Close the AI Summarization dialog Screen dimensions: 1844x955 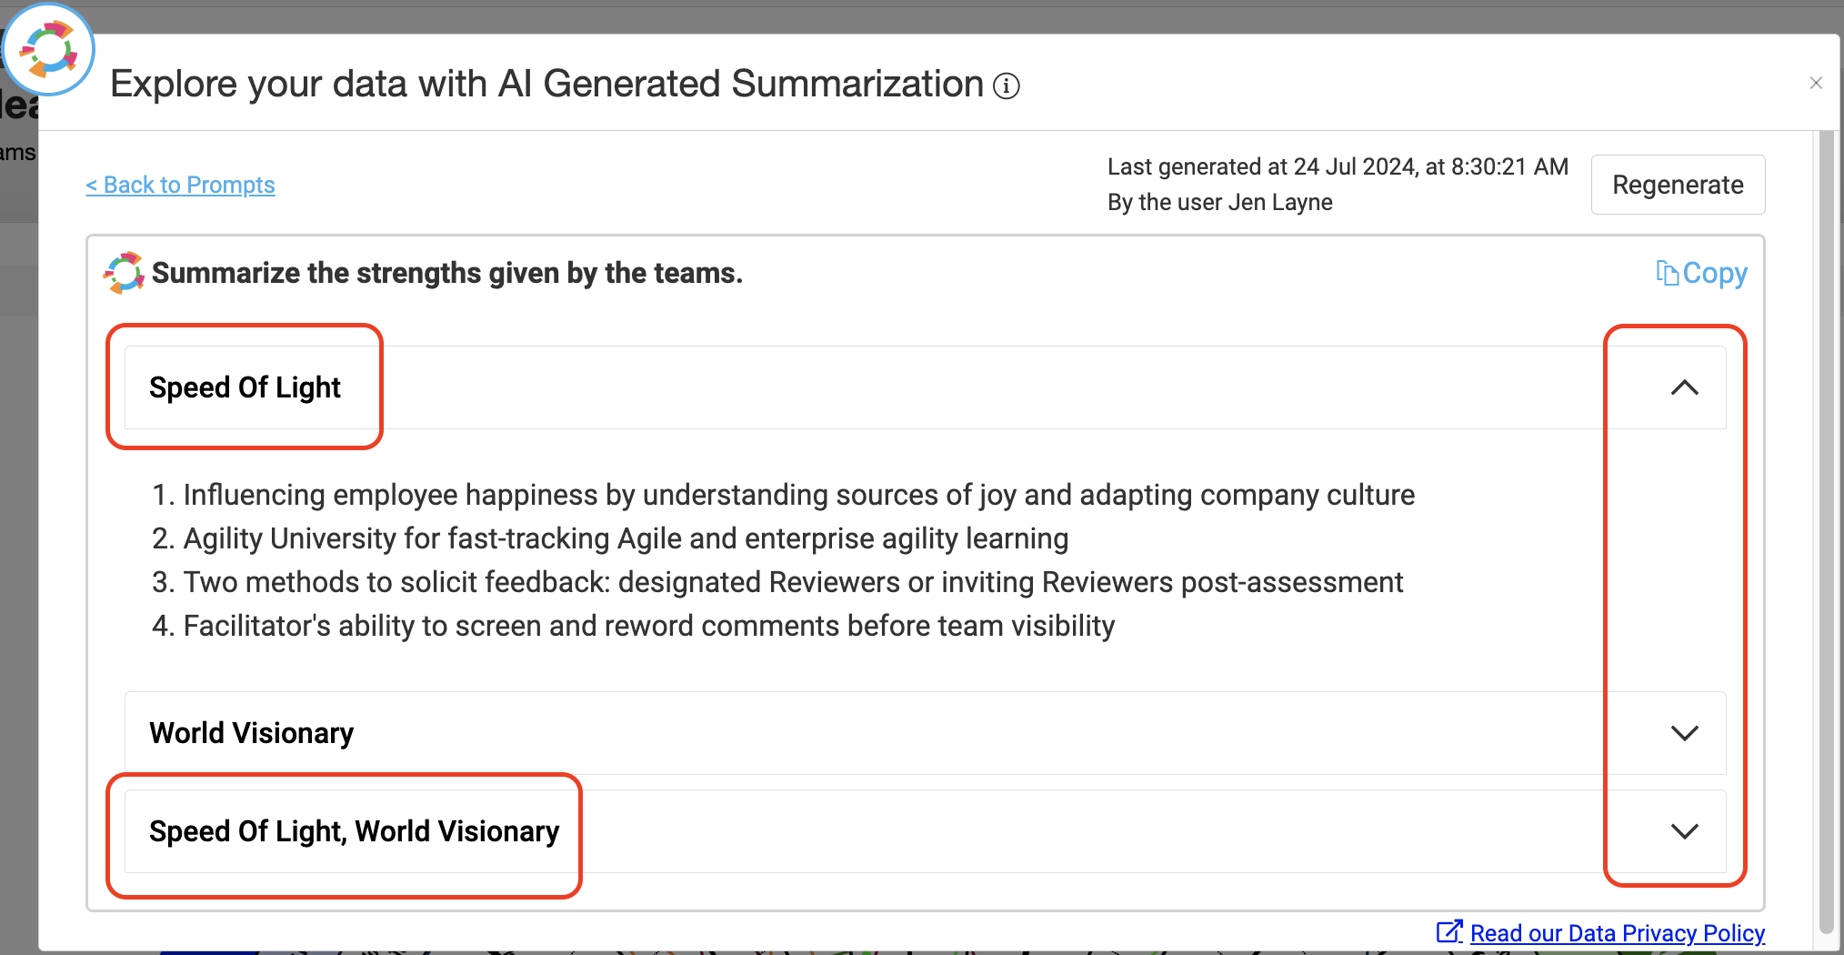point(1816,84)
